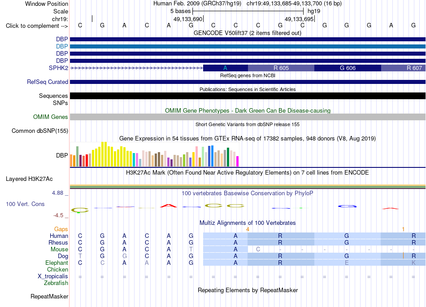Click the pale 'T' in Dog row

click(x=80, y=256)
